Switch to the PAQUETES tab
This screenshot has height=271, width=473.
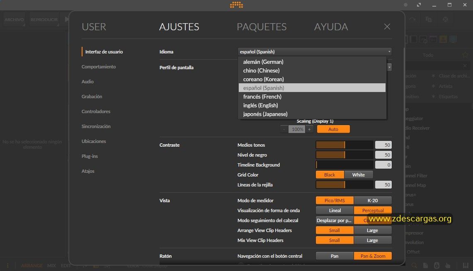(262, 27)
